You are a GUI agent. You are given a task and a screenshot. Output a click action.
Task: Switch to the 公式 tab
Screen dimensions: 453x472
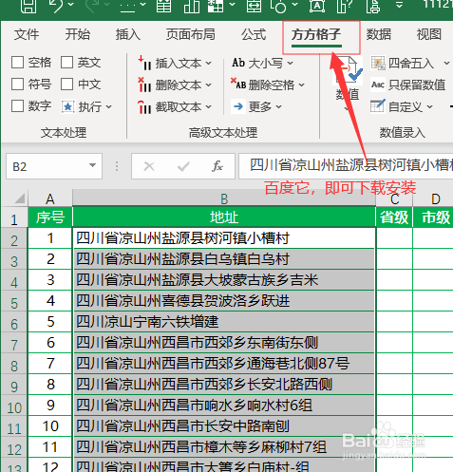click(254, 34)
